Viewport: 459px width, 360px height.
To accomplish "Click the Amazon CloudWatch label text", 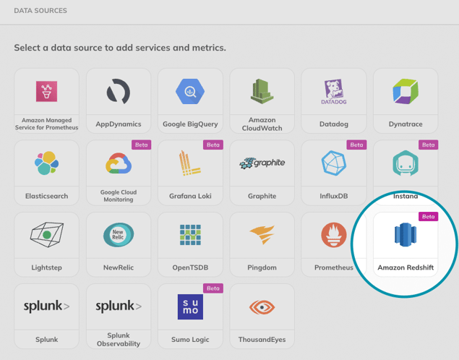I will tap(262, 124).
